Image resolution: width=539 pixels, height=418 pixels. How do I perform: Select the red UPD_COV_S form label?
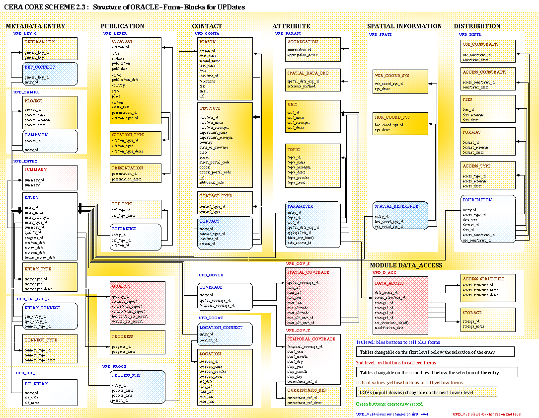point(298,263)
